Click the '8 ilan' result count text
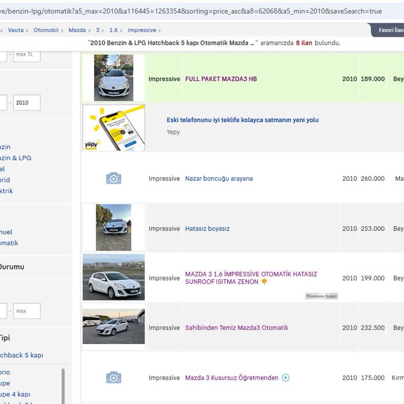The image size is (404, 404). point(304,43)
